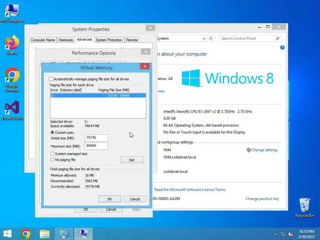Open Control Panel help icon
This screenshot has height=240, width=320.
pyautogui.click(x=282, y=47)
